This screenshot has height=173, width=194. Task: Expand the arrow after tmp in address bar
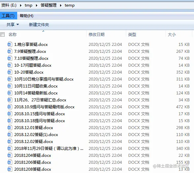[36, 5]
